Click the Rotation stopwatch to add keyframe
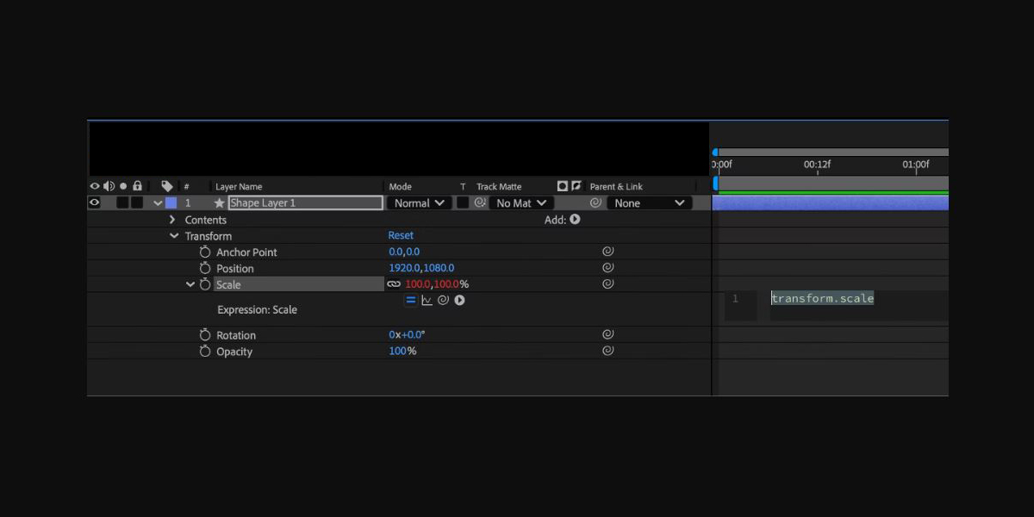1034x517 pixels. [x=205, y=335]
